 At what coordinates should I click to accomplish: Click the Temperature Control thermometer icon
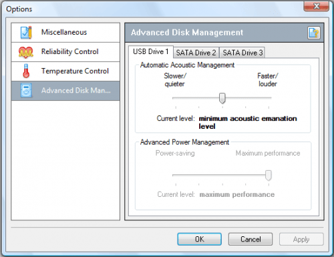[26, 71]
